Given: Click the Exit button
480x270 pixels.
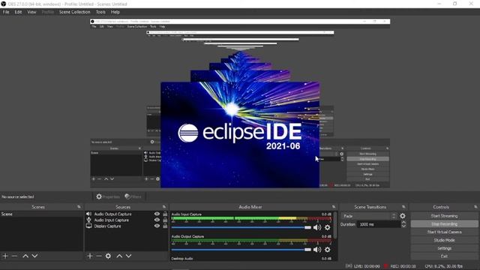Looking at the screenshot, I should click(444, 256).
